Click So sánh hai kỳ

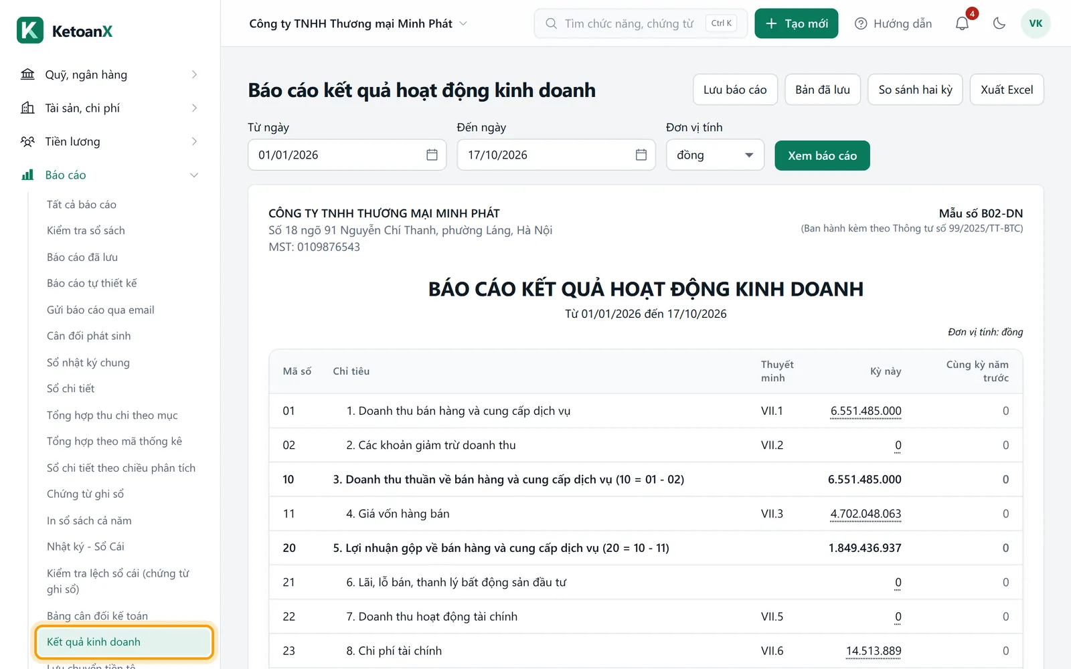(x=915, y=90)
